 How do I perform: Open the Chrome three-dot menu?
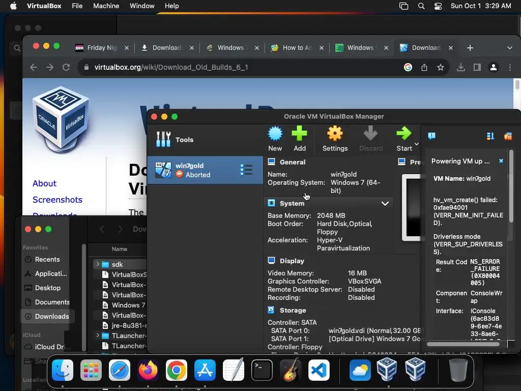click(x=510, y=68)
